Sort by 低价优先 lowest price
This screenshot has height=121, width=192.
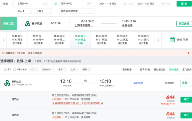174,69
